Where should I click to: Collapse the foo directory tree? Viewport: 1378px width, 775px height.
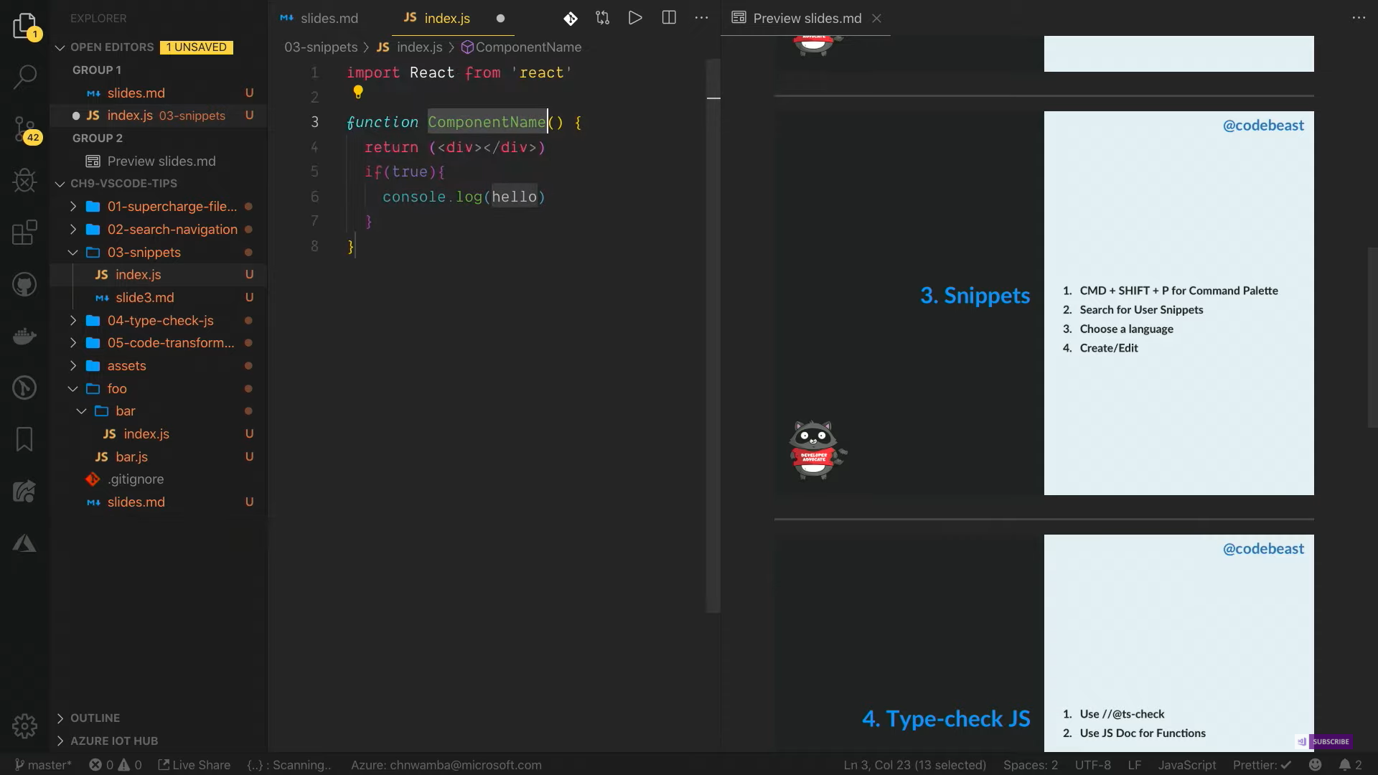70,389
